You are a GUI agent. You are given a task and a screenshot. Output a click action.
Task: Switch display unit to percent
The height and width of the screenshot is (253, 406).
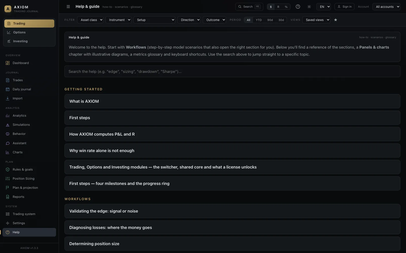point(286,7)
